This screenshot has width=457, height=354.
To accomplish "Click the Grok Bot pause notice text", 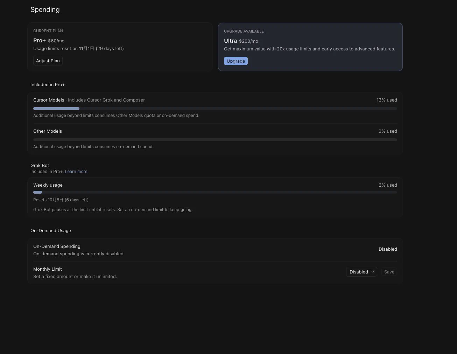I will tap(113, 210).
